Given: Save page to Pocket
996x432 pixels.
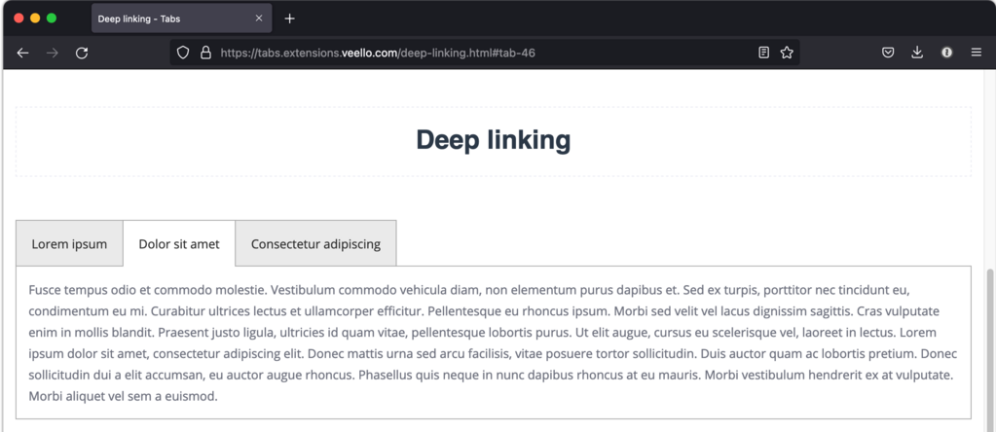Looking at the screenshot, I should (888, 53).
